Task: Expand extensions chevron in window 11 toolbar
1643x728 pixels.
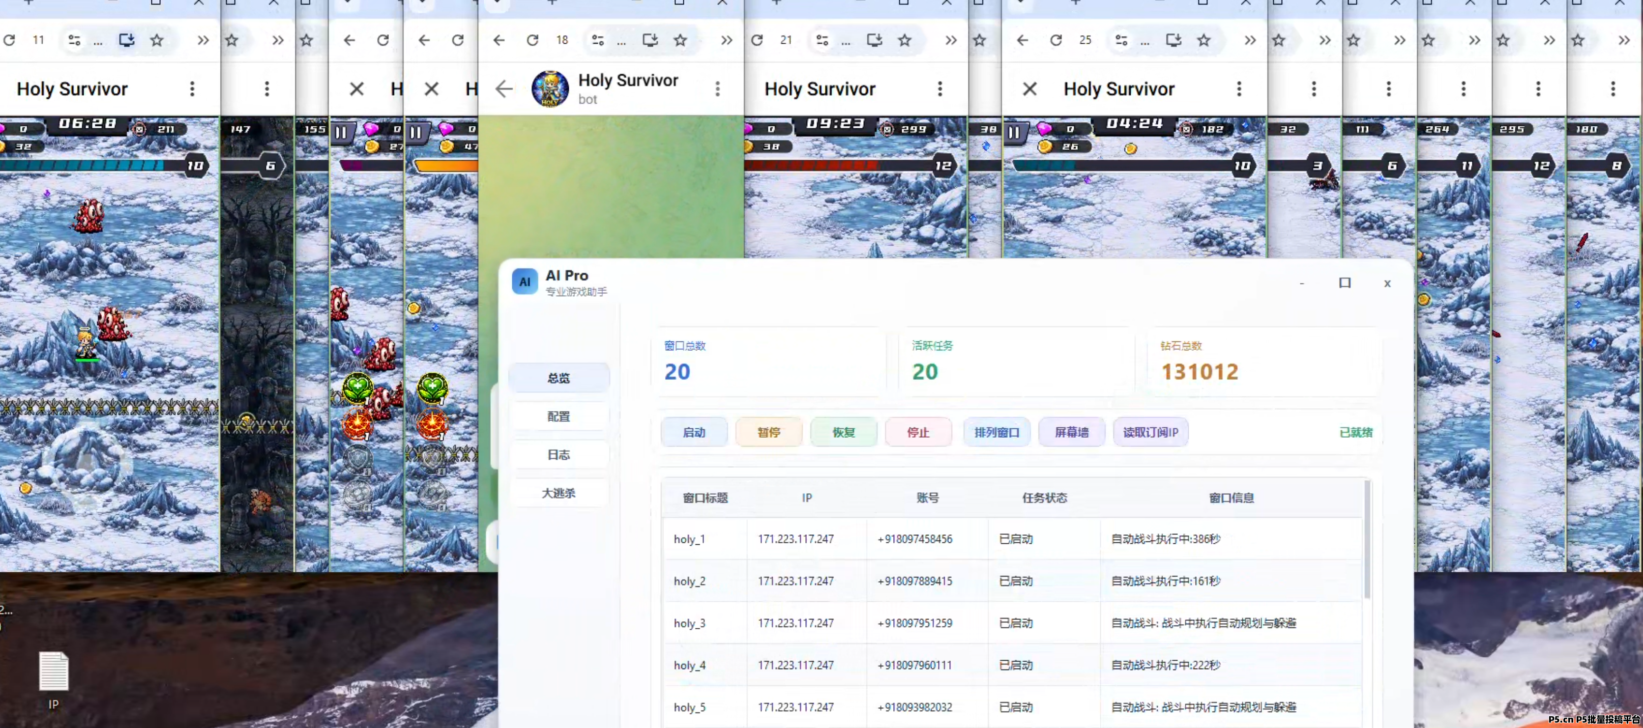Action: tap(203, 40)
